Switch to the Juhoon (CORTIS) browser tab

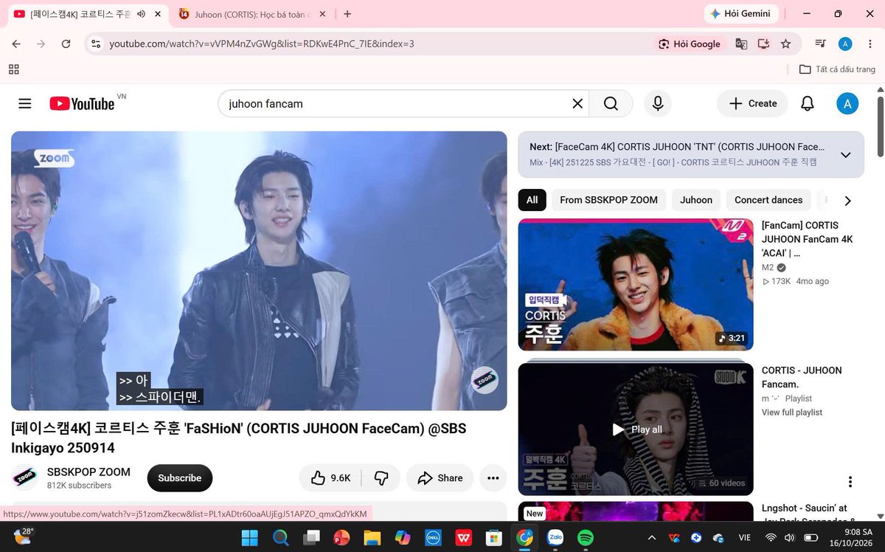point(252,14)
